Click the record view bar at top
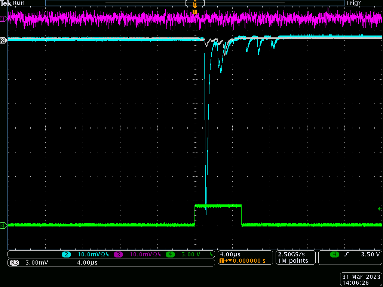The height and width of the screenshot is (287, 383). click(194, 3)
